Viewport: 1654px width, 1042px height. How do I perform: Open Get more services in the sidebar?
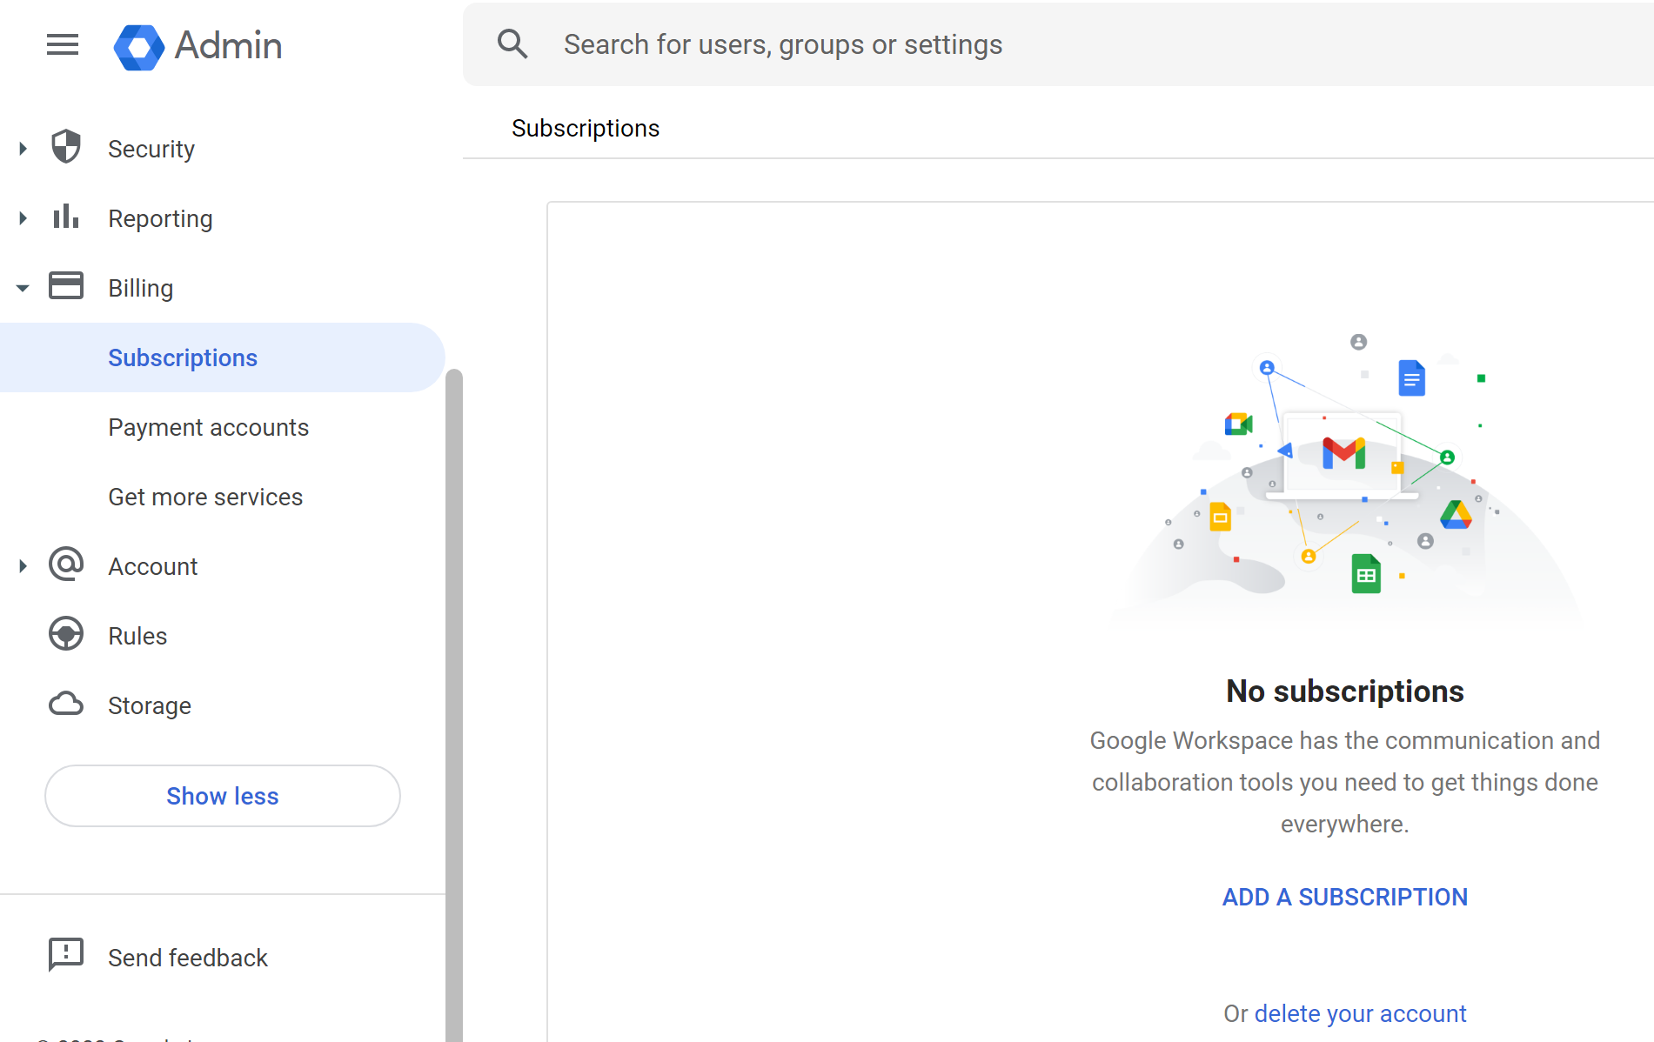[205, 497]
